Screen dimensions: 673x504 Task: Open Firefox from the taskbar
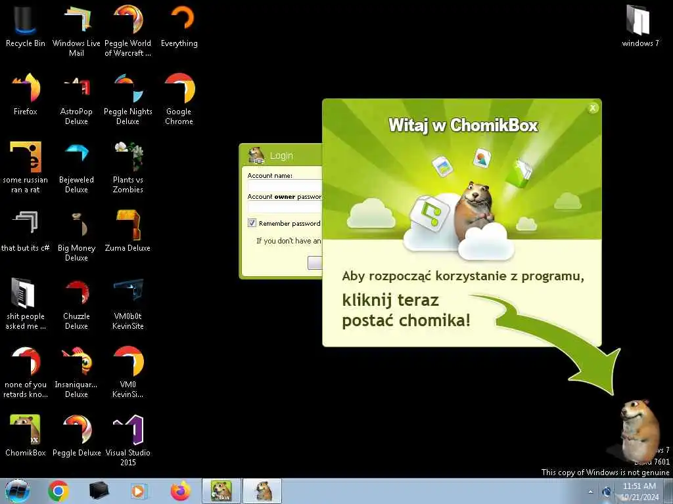click(181, 491)
